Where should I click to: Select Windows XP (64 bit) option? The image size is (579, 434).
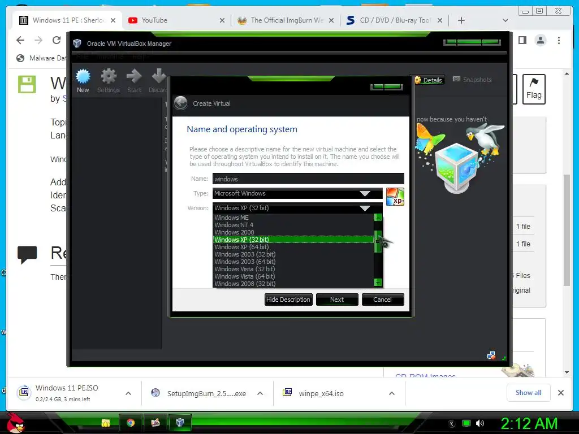pyautogui.click(x=293, y=248)
